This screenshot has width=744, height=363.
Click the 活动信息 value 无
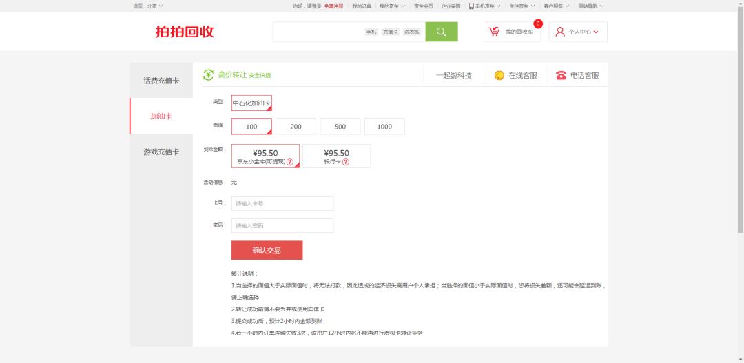(234, 183)
